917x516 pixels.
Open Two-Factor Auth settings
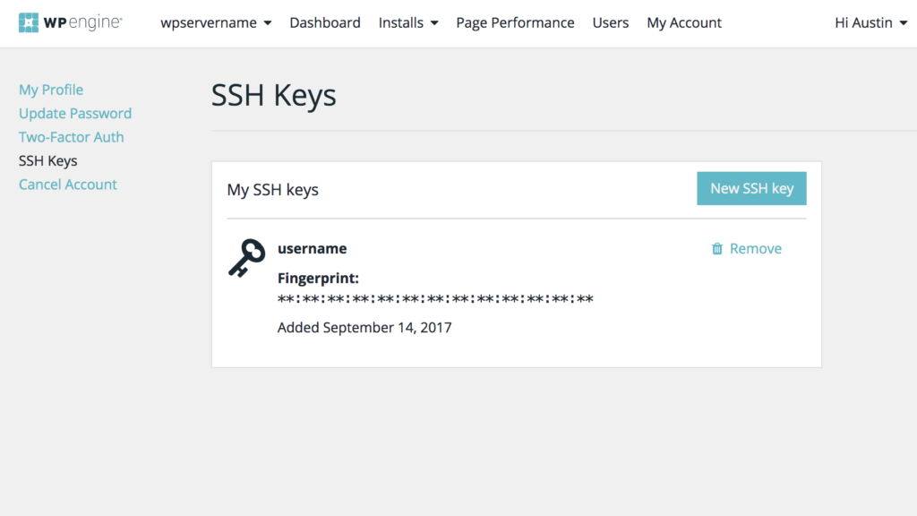click(72, 137)
